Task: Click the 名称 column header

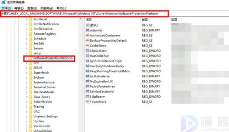Action: point(89,20)
